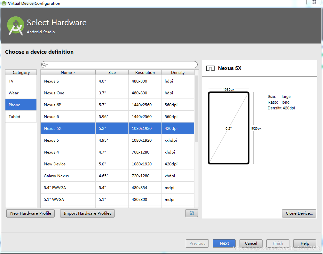The height and width of the screenshot is (254, 323).
Task: Click the greyed-out Finish button
Action: [x=278, y=243]
